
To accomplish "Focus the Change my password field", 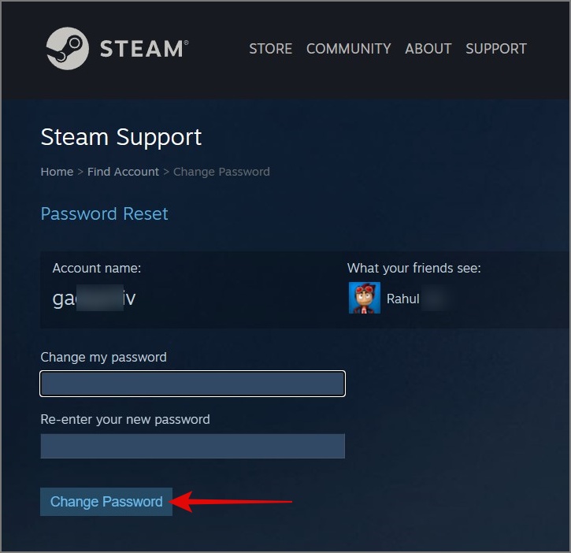I will [192, 384].
